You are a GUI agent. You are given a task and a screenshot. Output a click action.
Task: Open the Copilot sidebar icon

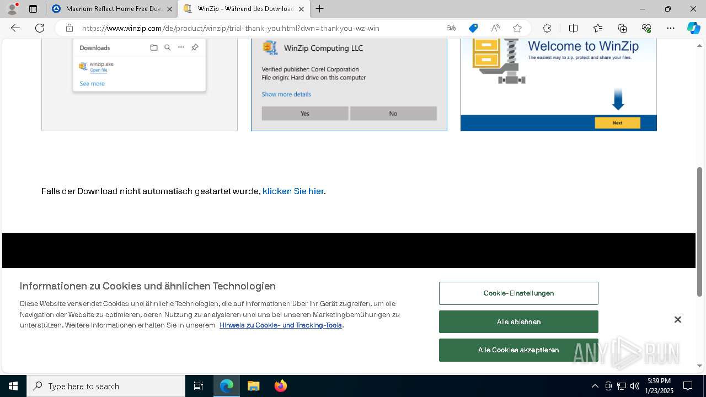click(x=694, y=28)
